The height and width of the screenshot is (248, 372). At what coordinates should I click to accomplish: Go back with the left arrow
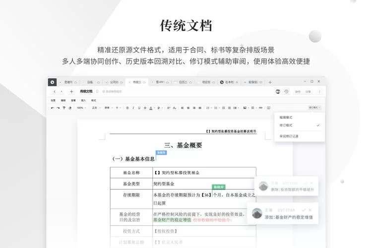click(55, 92)
